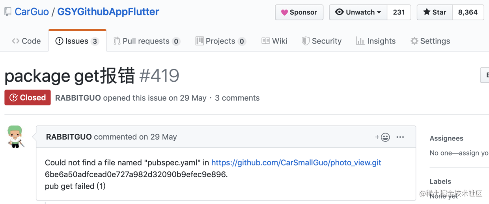Open the CarGuo owner profile link

click(32, 12)
